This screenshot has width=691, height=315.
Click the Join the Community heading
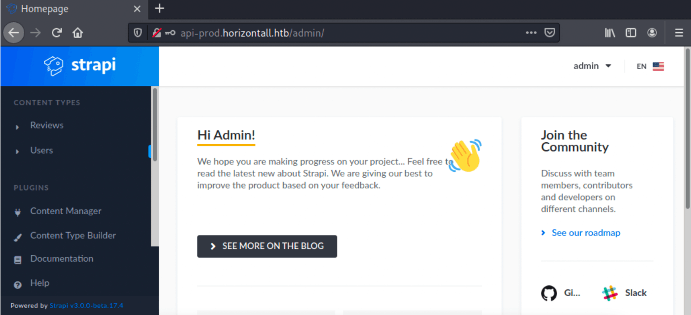click(x=575, y=141)
